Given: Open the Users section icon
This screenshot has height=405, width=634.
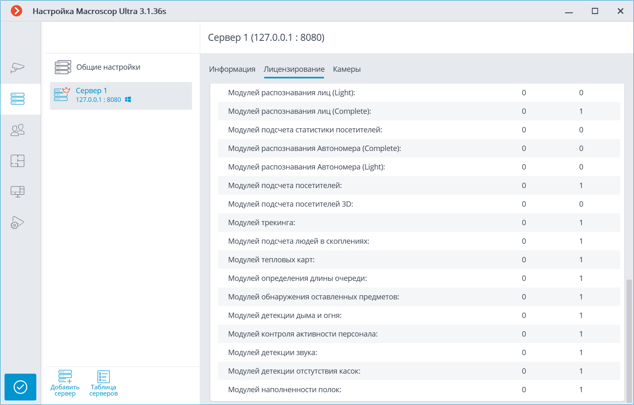Looking at the screenshot, I should [x=18, y=130].
